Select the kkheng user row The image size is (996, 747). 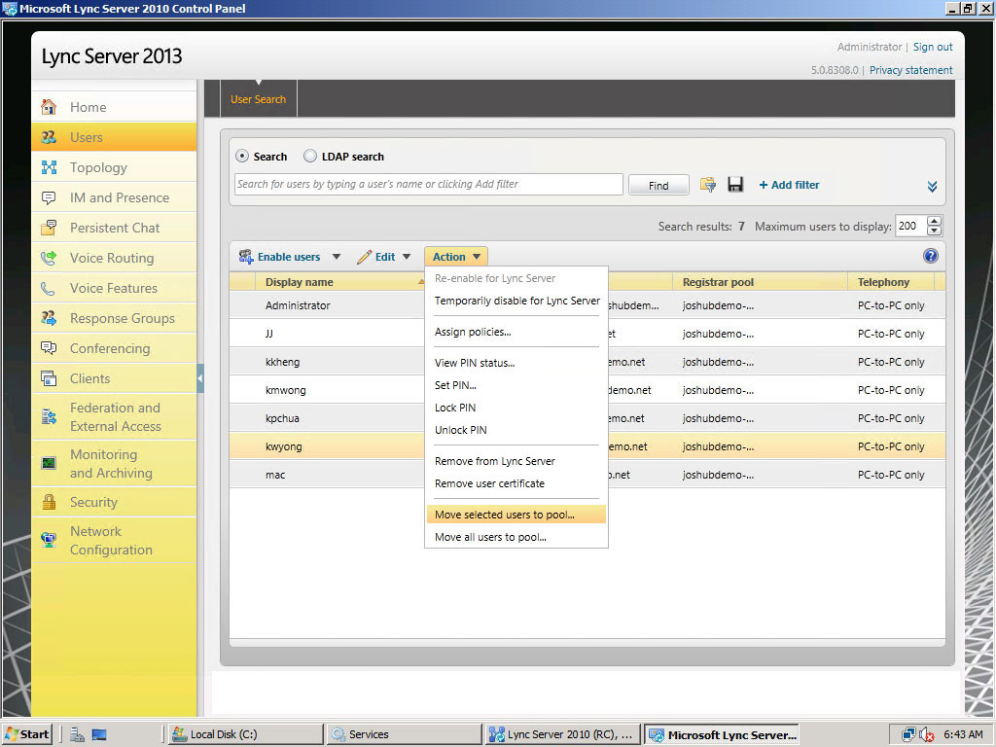point(327,362)
